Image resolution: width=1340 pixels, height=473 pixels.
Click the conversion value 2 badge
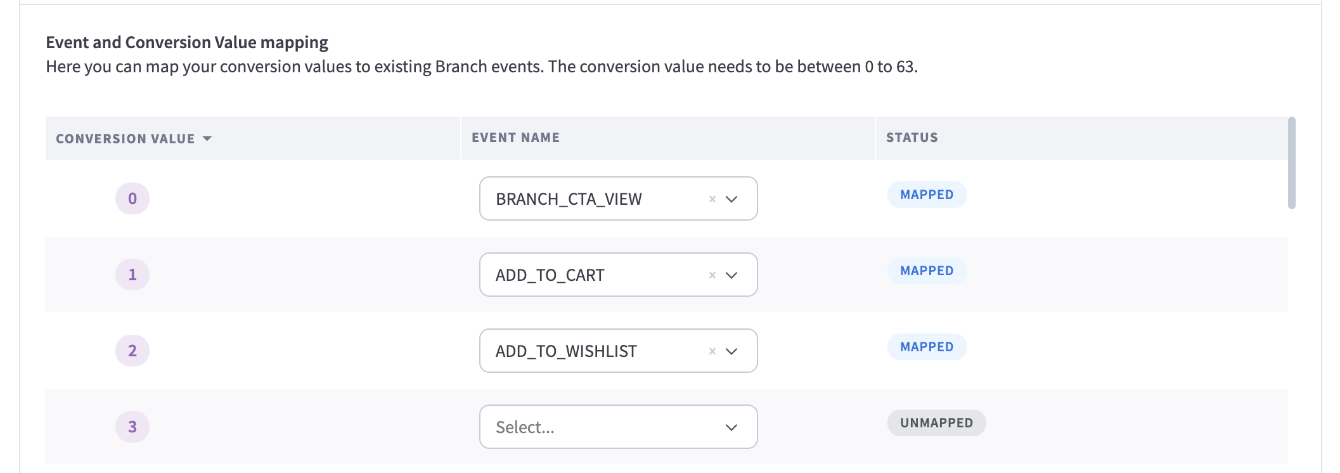coord(132,351)
